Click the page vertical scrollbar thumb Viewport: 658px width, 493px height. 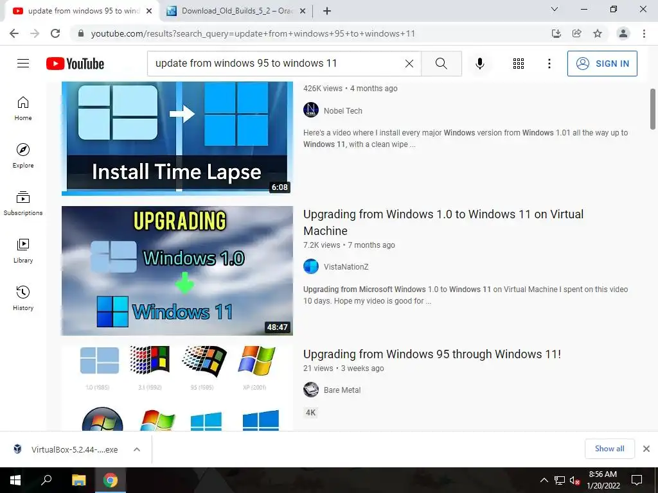point(653,109)
